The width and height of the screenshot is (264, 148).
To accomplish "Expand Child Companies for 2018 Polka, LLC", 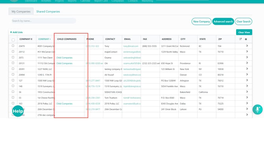I will point(64,104).
